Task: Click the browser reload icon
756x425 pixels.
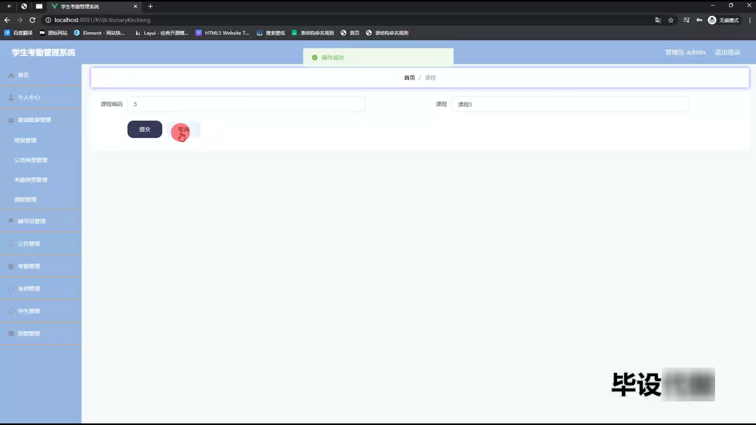Action: click(x=33, y=20)
